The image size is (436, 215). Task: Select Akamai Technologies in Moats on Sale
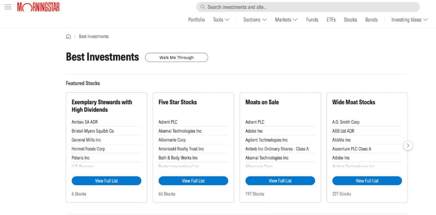pos(267,158)
